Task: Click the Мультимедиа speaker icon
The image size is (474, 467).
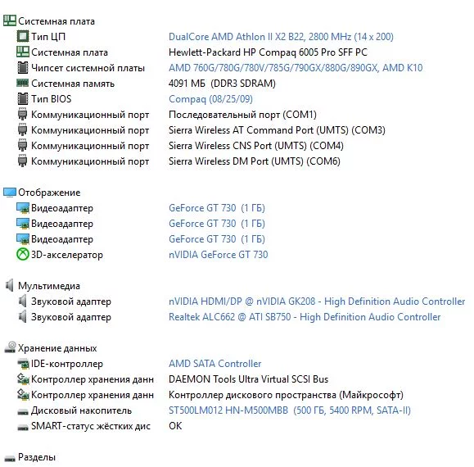Action: tap(9, 285)
